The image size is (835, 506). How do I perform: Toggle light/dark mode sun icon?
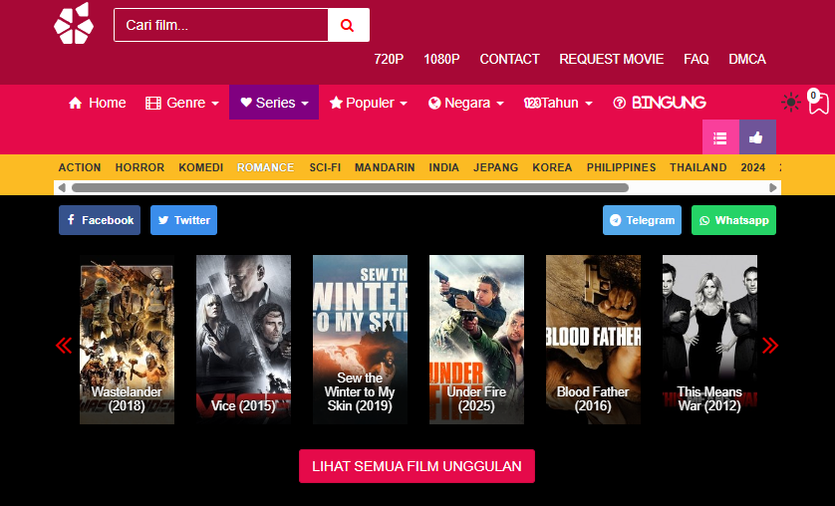point(791,102)
